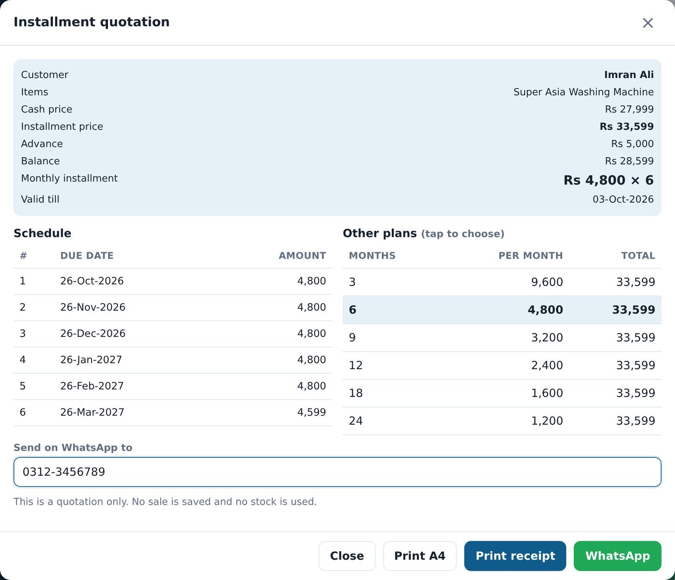
Task: Click the 9,600 per month value
Action: pos(547,282)
